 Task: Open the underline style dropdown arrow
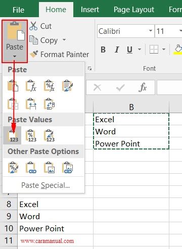140,49
